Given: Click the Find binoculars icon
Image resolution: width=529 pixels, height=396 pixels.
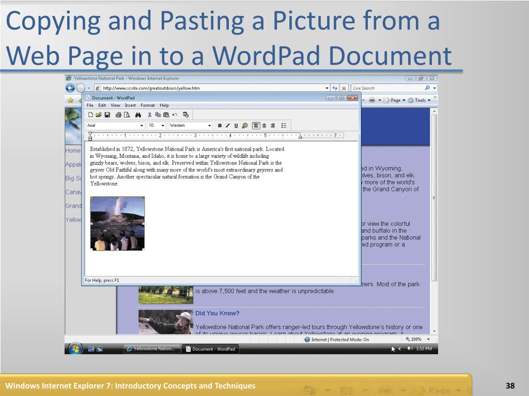Looking at the screenshot, I should point(138,115).
